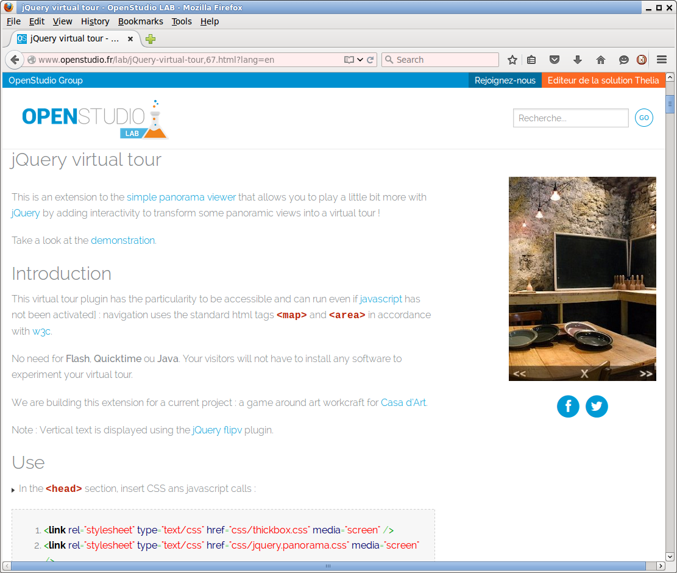
Task: Open the Hello chat smiley icon
Action: (x=623, y=60)
